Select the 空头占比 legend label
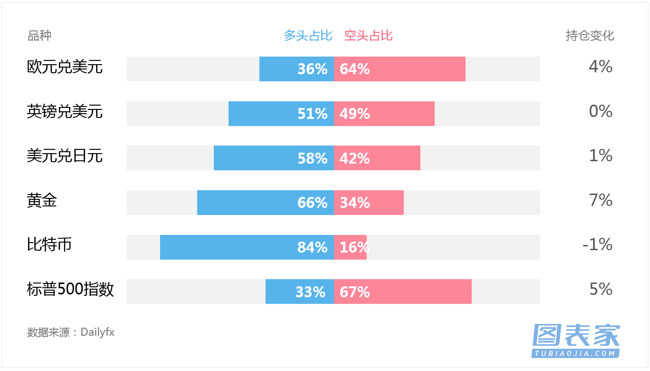This screenshot has width=650, height=371. 368,36
